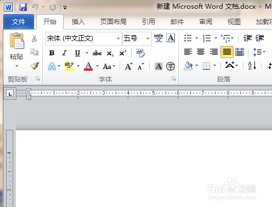Switch to the 开始 (Home) tab
Viewport: 272px width, 207px height.
(50, 22)
